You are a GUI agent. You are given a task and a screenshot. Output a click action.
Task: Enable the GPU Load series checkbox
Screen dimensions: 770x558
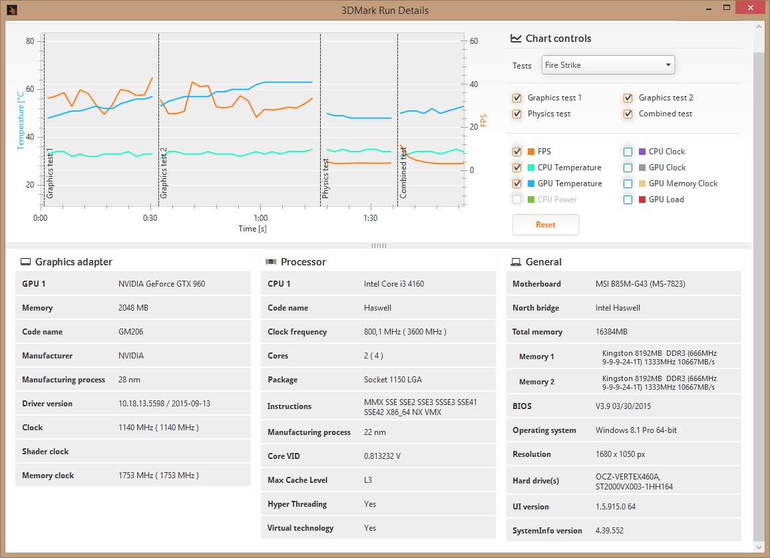pos(628,200)
